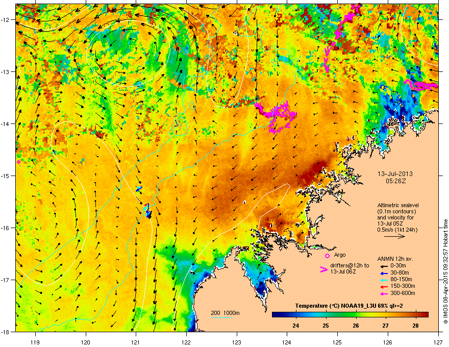This screenshot has width=449, height=347.
Task: Click the 'drifters@12h to' legend label
Action: pyautogui.click(x=350, y=265)
